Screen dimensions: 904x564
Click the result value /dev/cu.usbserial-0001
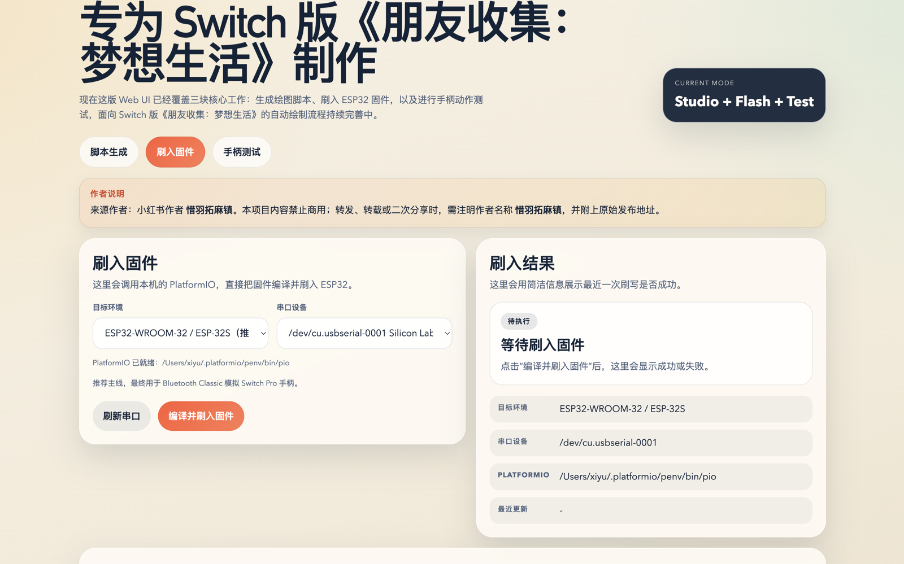[608, 443]
